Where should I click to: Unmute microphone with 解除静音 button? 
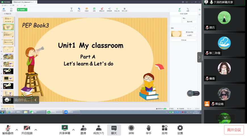[8, 130]
